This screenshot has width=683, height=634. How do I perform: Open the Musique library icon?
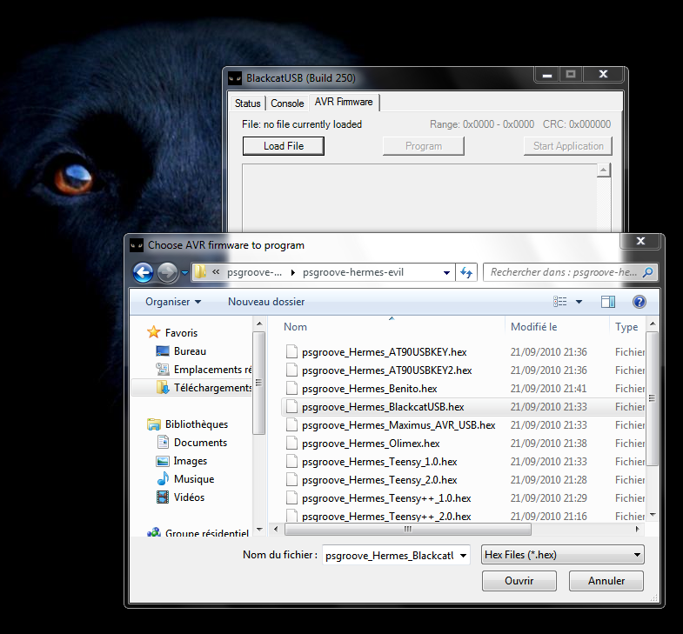tap(163, 479)
